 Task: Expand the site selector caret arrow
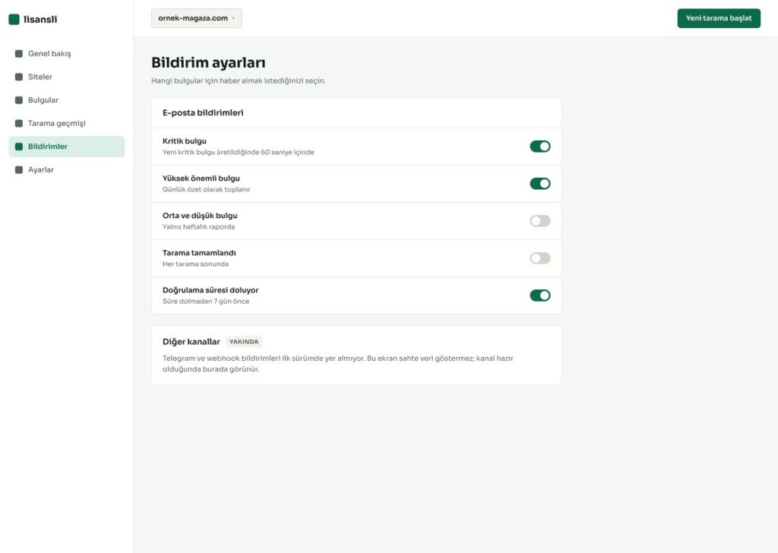[x=233, y=18]
